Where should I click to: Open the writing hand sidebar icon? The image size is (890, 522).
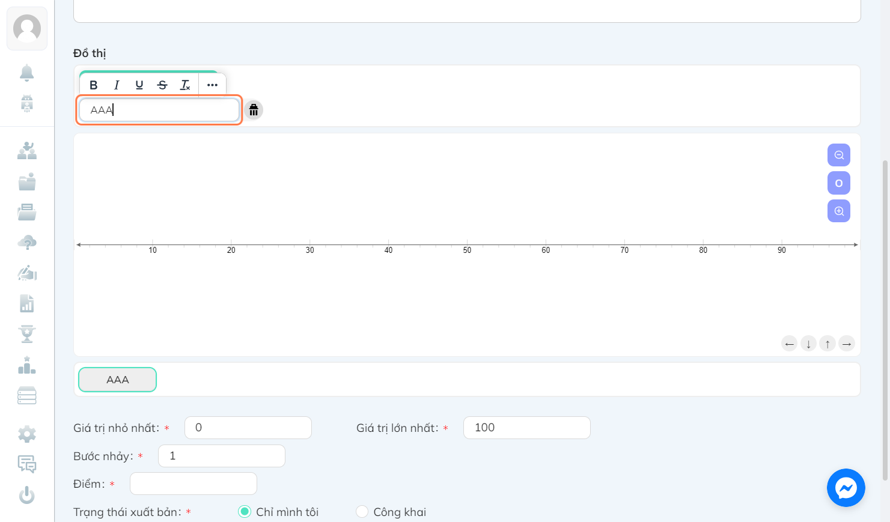coord(27,273)
